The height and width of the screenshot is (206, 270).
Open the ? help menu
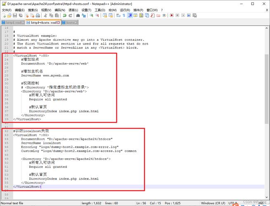pos(162,10)
